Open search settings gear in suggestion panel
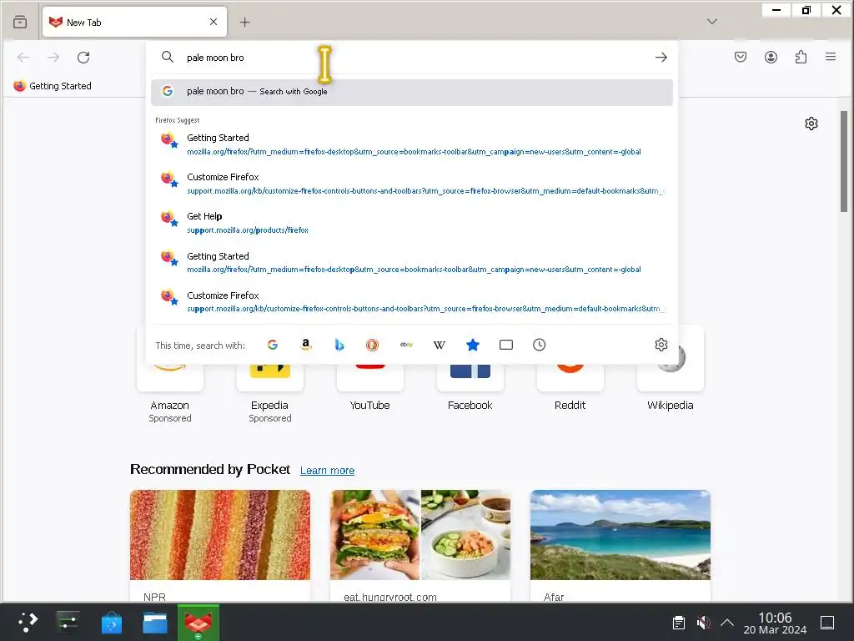Screen dimensions: 854x641 coord(661,345)
